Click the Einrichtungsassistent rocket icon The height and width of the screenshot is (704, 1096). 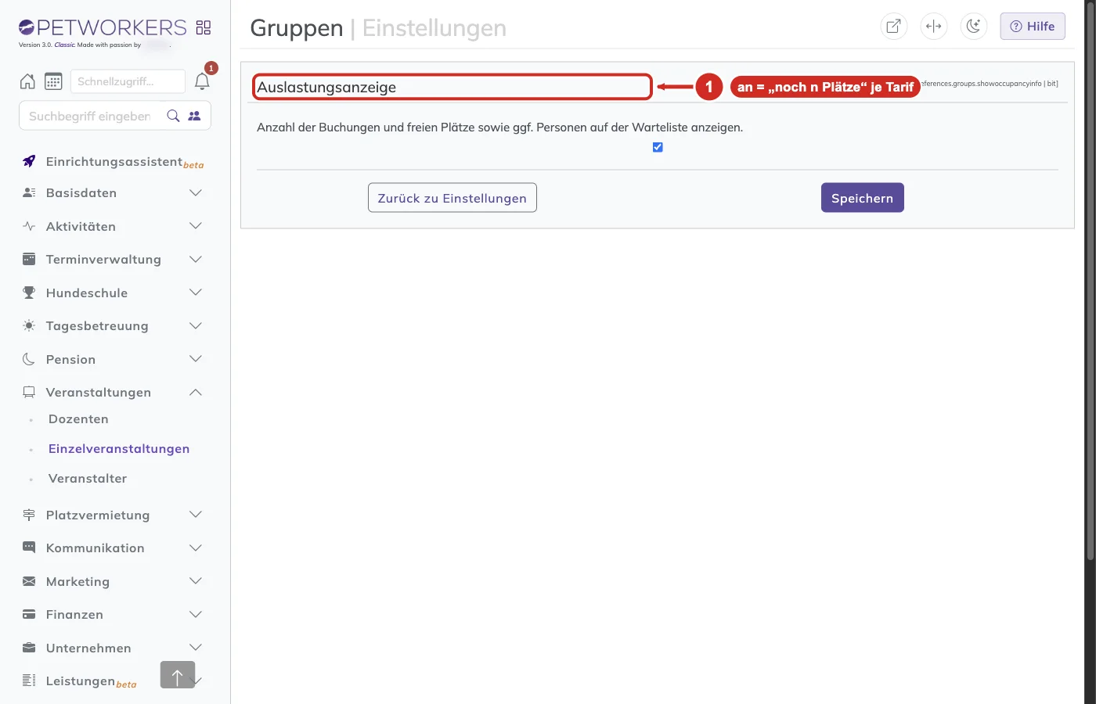pyautogui.click(x=29, y=161)
